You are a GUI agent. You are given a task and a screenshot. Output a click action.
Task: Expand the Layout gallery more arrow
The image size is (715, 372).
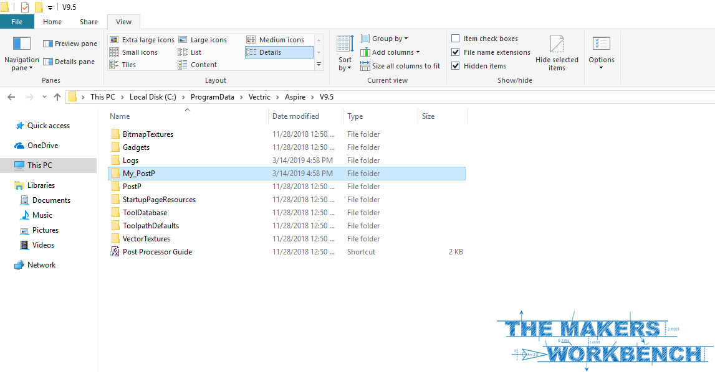tap(319, 65)
